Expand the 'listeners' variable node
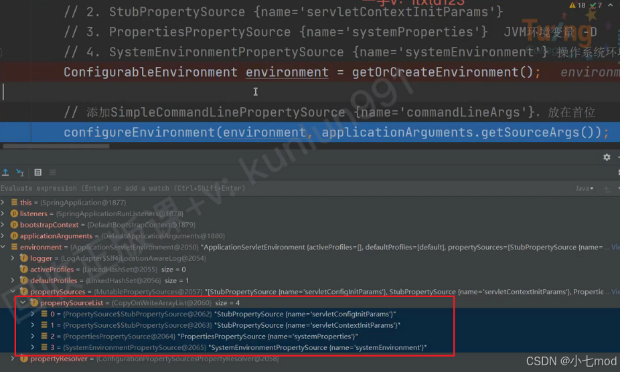The height and width of the screenshot is (372, 620). [3, 213]
